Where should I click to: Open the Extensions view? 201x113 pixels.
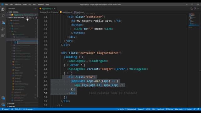pyautogui.click(x=3, y=35)
